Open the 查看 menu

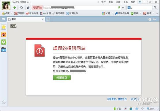click(111, 2)
